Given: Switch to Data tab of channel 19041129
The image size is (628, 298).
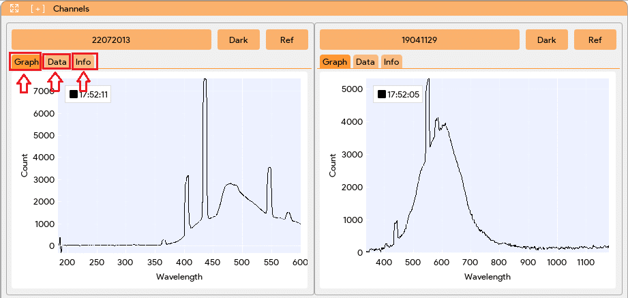Looking at the screenshot, I should tap(365, 61).
